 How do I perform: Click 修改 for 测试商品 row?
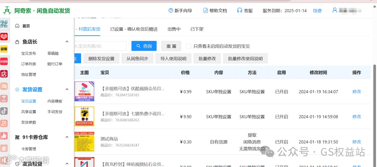pyautogui.click(x=356, y=142)
